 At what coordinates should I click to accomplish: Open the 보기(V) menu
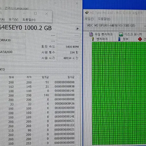click(x=13, y=20)
